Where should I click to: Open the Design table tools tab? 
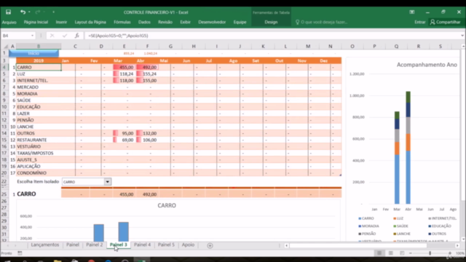[271, 22]
